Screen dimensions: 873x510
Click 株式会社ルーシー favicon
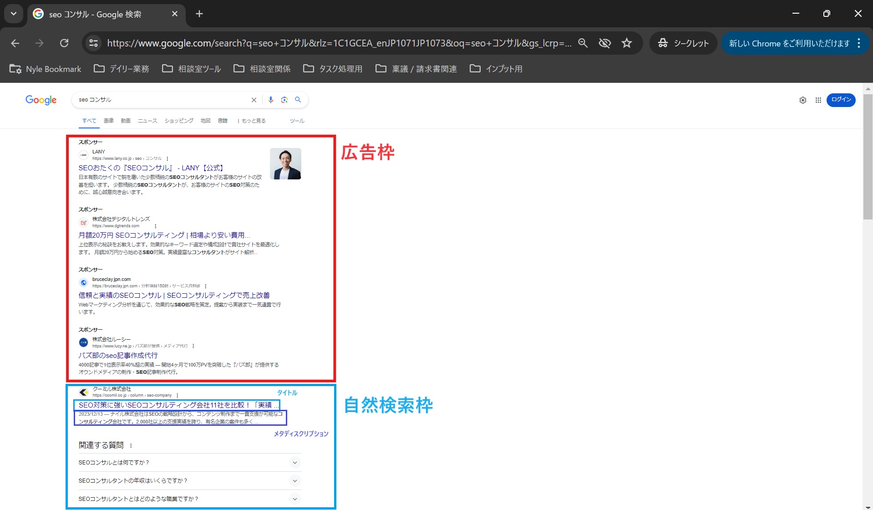point(83,342)
